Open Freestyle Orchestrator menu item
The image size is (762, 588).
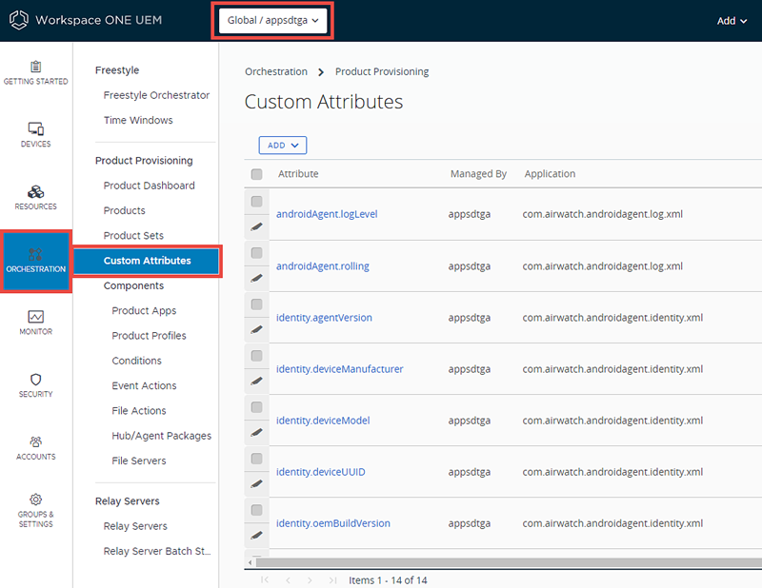point(156,95)
